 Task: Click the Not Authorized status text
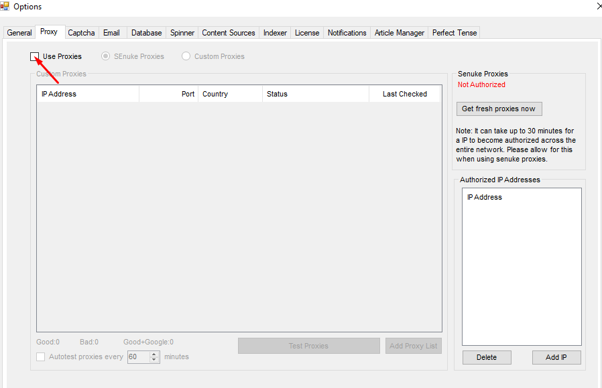[x=481, y=85]
